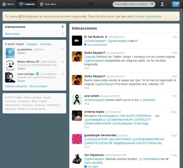Screen dimensions: 183x168
Task: Open the Cuentas Suspendidas link
Action: [148, 17]
